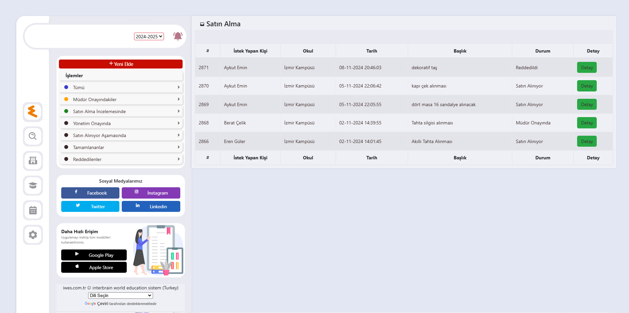Viewport: 629px width, 313px height.
Task: Click the Satın Alma header icon
Action: 202,24
